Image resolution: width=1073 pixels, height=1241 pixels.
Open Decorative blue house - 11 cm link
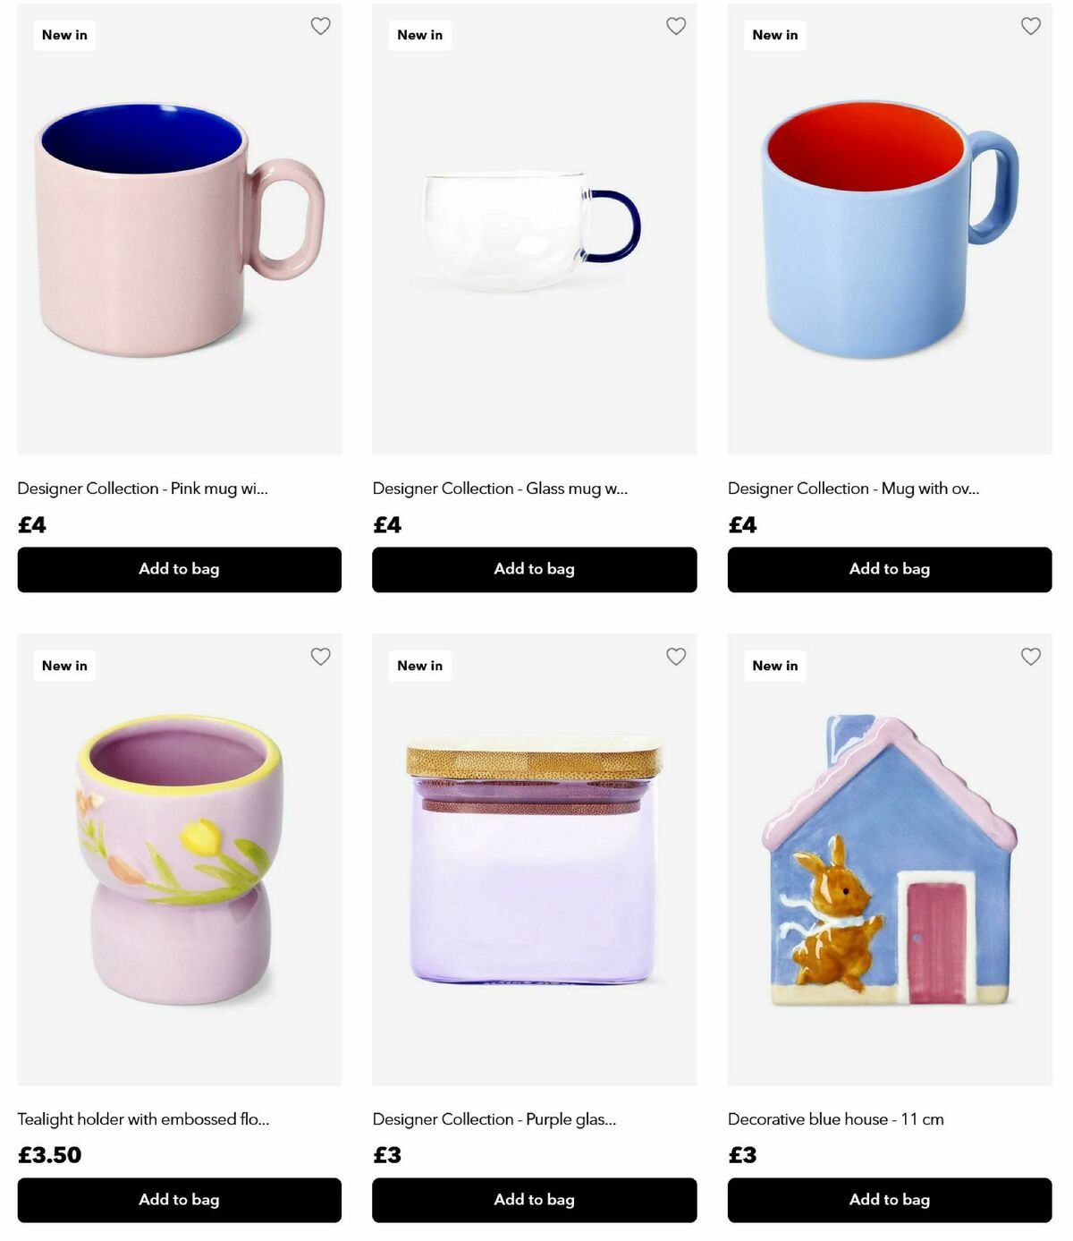[x=836, y=1119]
